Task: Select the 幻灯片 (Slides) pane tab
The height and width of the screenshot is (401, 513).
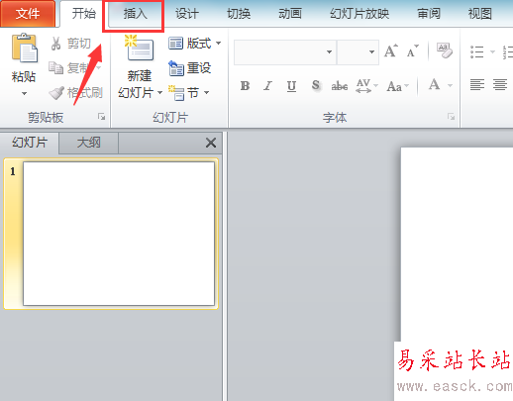Action: click(x=30, y=143)
